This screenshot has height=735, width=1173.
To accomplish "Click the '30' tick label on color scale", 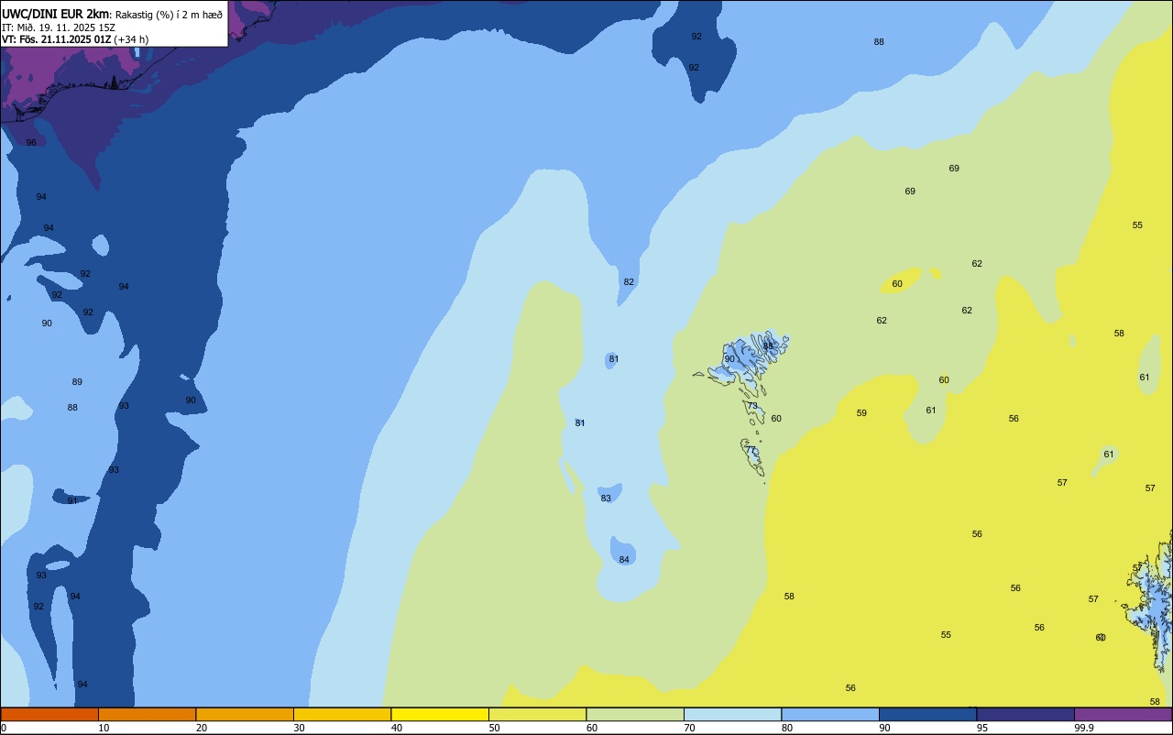I will point(299,728).
